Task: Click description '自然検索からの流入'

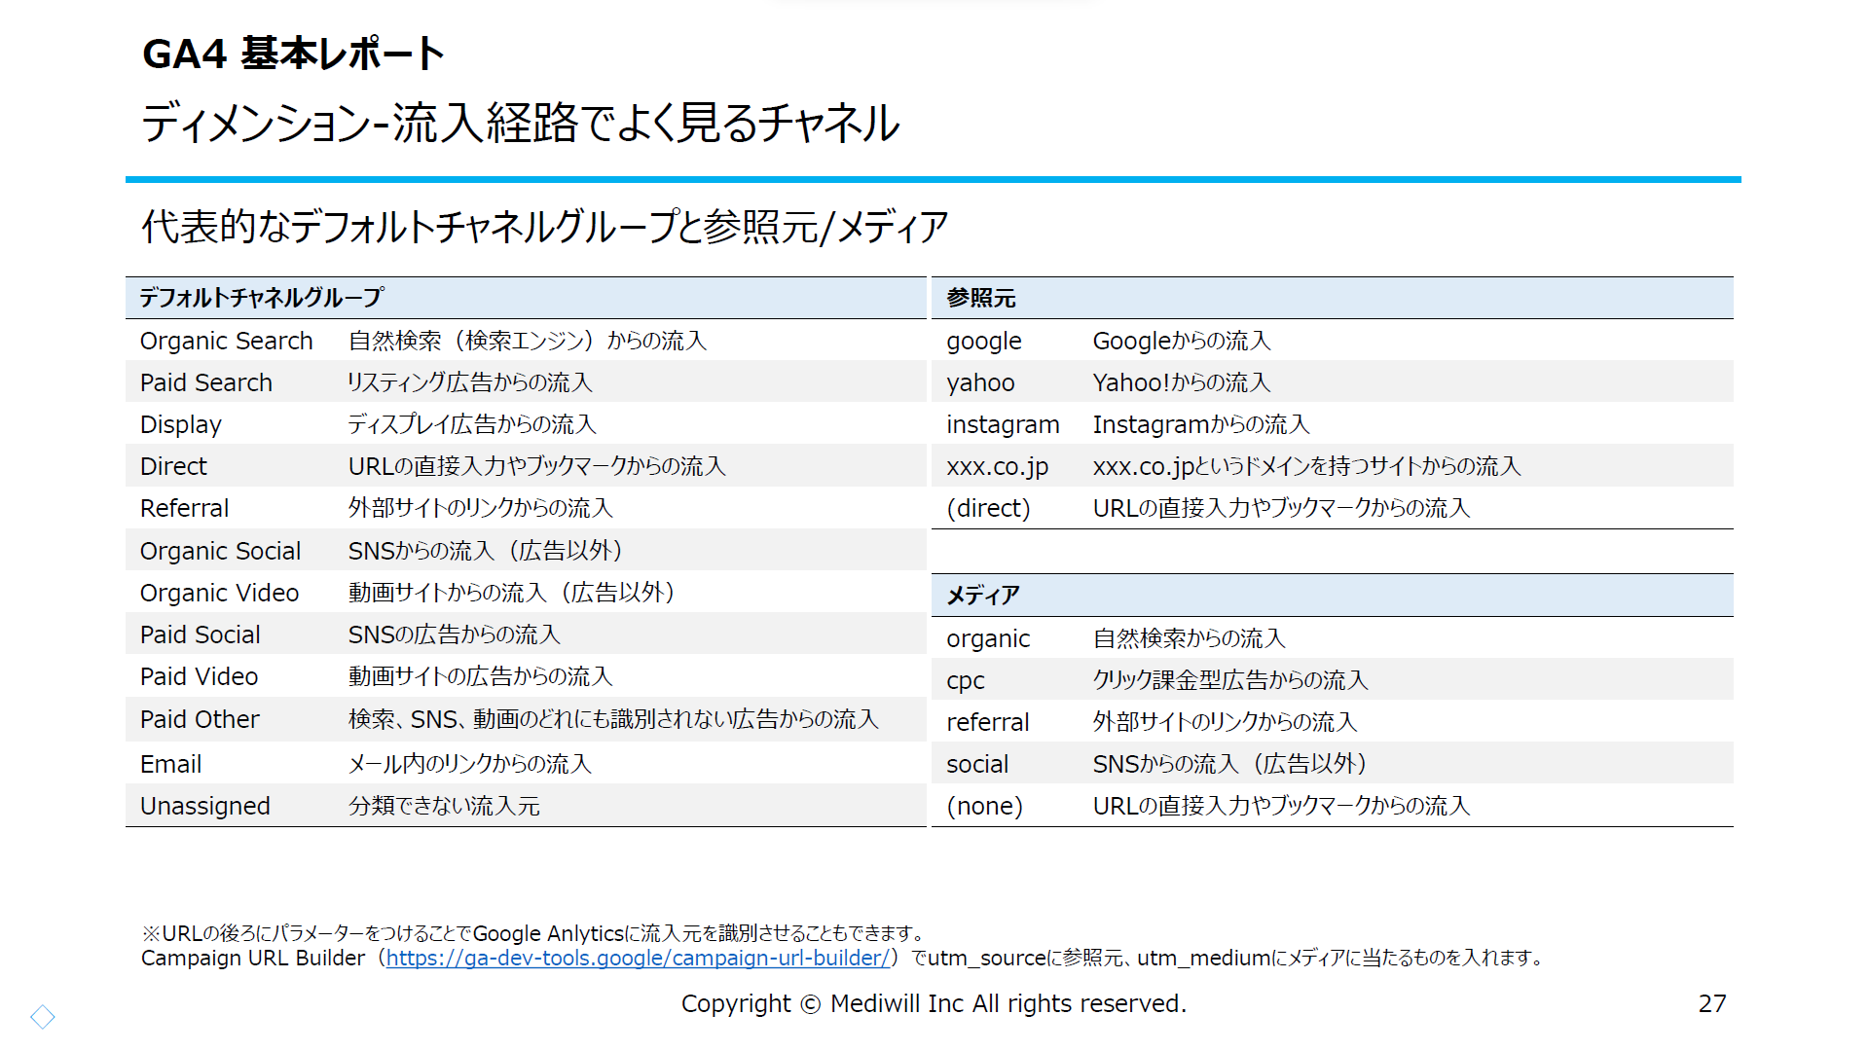Action: pos(1189,638)
